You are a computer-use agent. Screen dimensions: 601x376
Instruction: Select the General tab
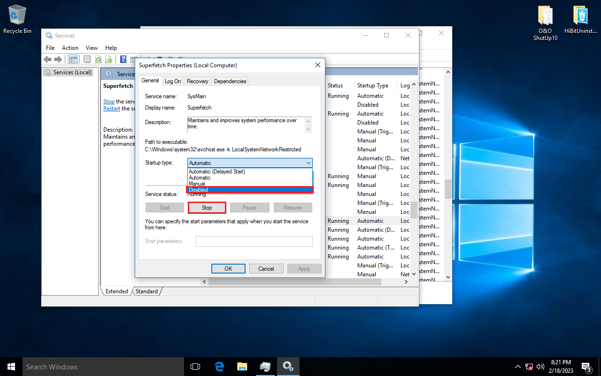(x=150, y=80)
